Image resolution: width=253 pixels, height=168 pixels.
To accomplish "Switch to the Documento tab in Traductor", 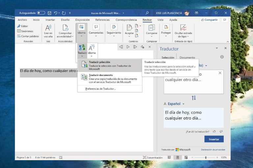I will coord(187,57).
